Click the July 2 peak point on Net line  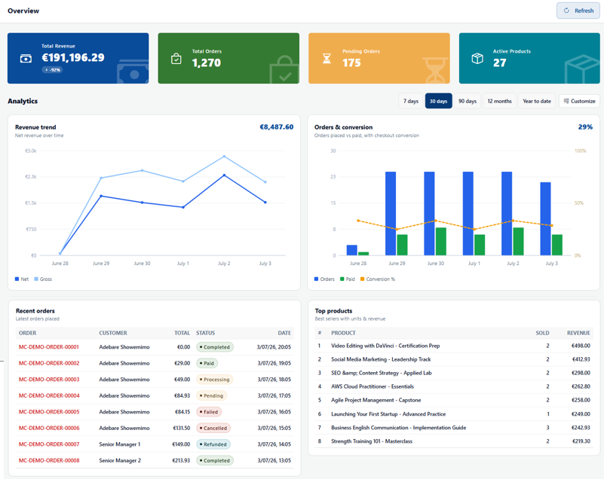click(224, 175)
